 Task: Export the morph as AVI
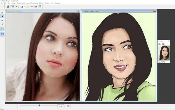[32, 7]
